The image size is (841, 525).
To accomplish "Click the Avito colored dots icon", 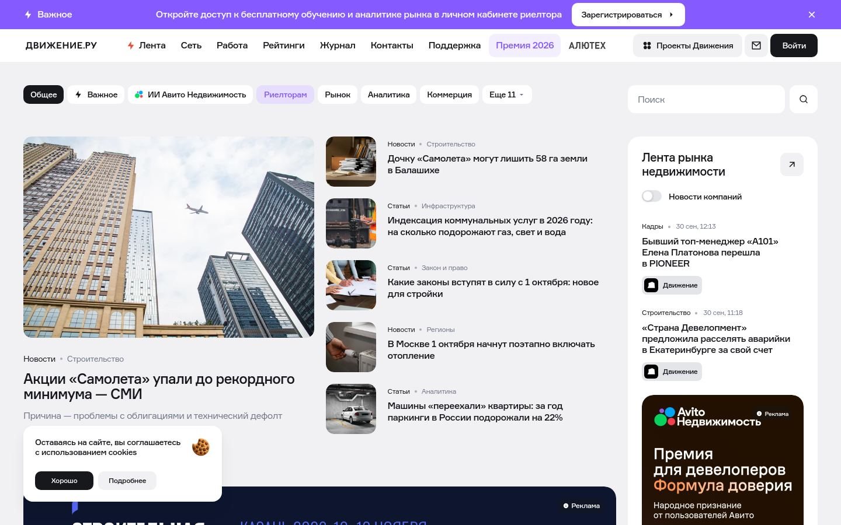I will tap(139, 94).
